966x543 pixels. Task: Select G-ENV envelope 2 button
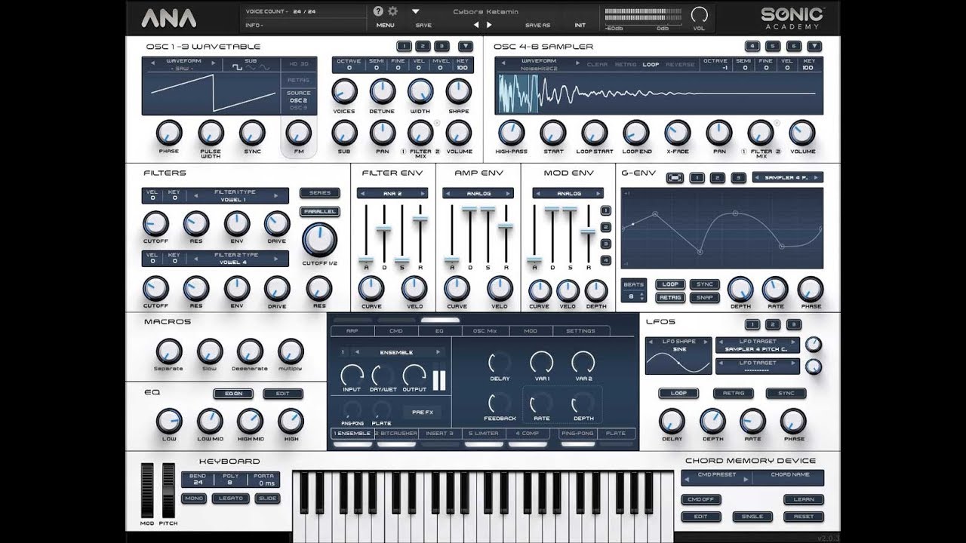coord(718,178)
